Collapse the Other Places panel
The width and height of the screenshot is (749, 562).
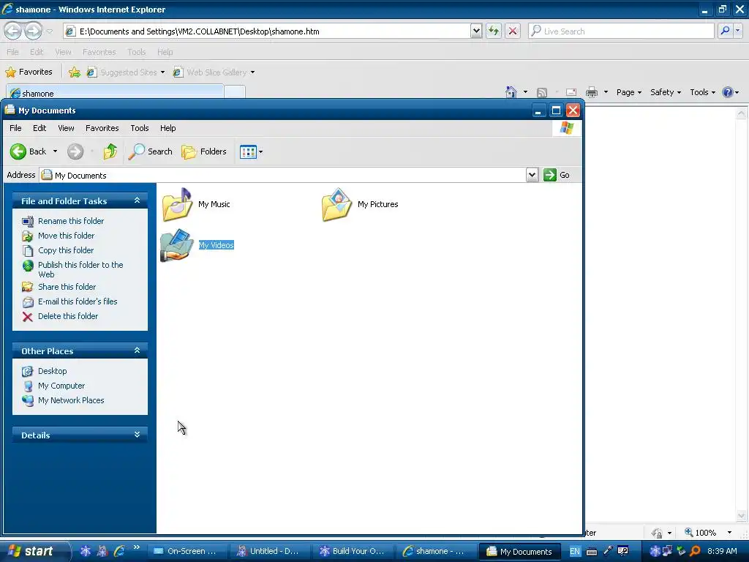[x=137, y=351]
